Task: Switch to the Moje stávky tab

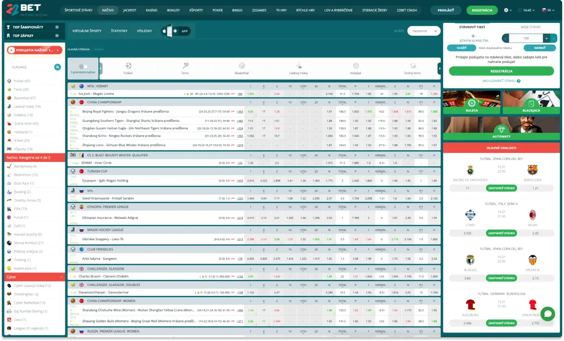Action: click(530, 27)
